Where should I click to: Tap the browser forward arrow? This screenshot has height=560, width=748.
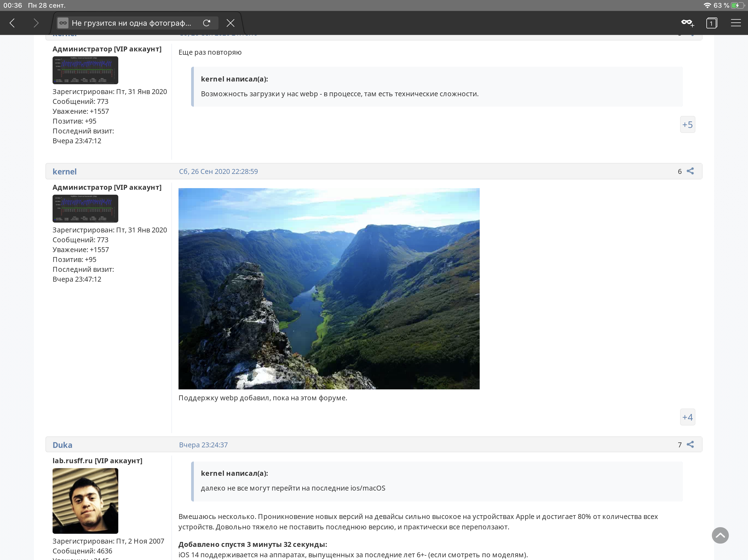(x=36, y=23)
